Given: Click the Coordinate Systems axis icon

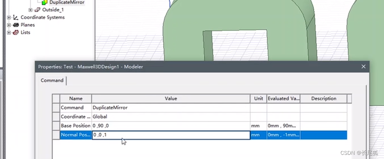Looking at the screenshot, I should pyautogui.click(x=16, y=17).
